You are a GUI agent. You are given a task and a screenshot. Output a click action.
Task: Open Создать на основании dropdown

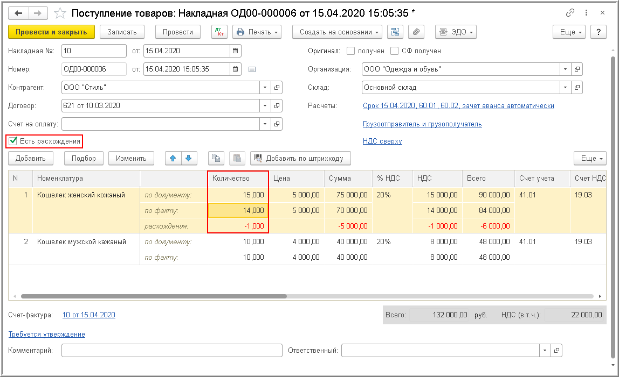click(x=337, y=32)
